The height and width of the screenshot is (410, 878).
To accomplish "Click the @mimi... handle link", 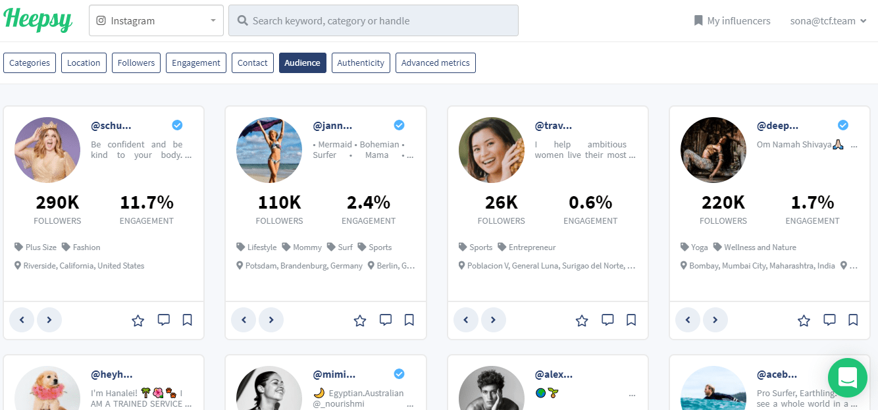I will 334,374.
